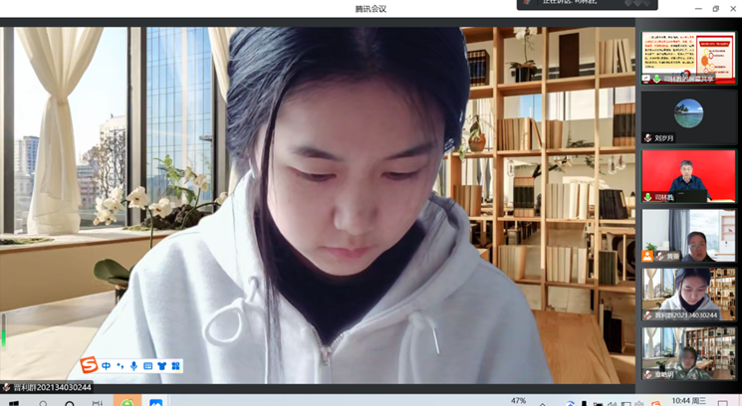Open Sogou toolbox grid icon

[x=175, y=366]
